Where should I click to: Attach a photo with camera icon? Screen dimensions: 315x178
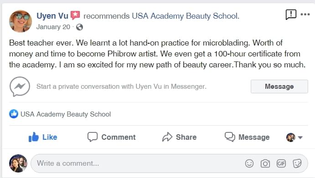pos(265,163)
